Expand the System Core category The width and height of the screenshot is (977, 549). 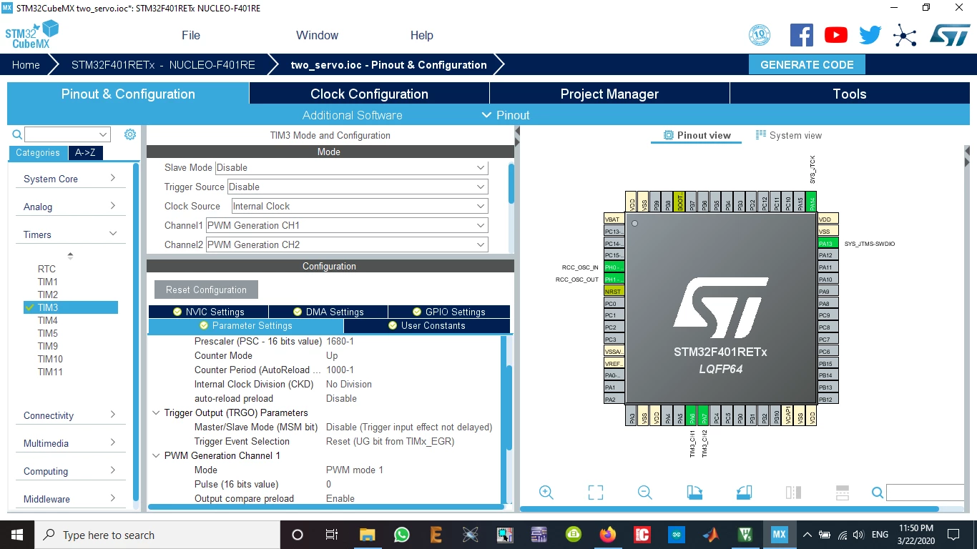[x=69, y=179]
